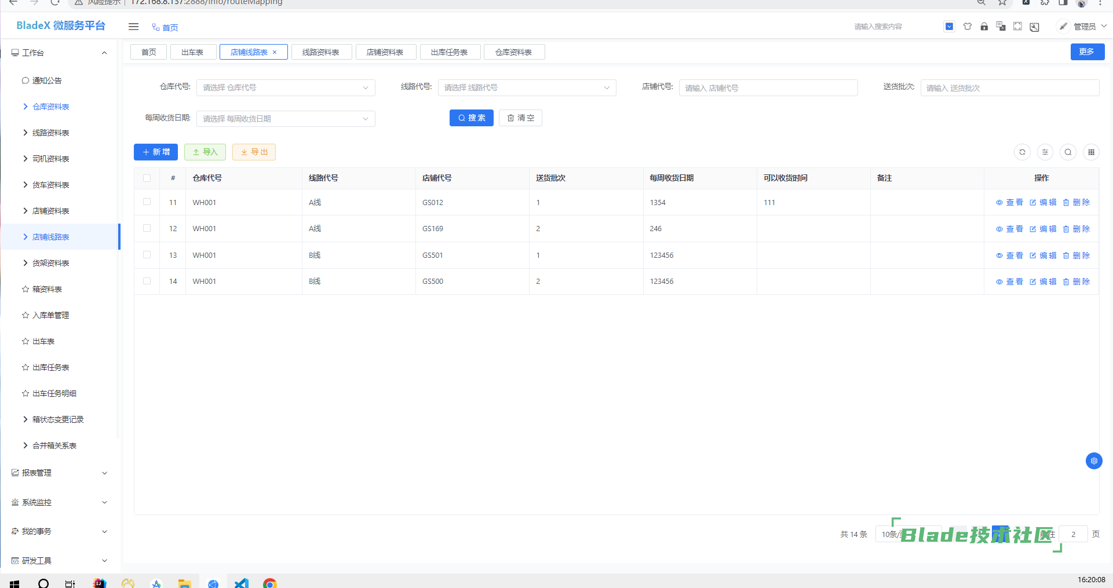This screenshot has width=1113, height=588.
Task: Launch Chrome from taskbar
Action: 269,583
